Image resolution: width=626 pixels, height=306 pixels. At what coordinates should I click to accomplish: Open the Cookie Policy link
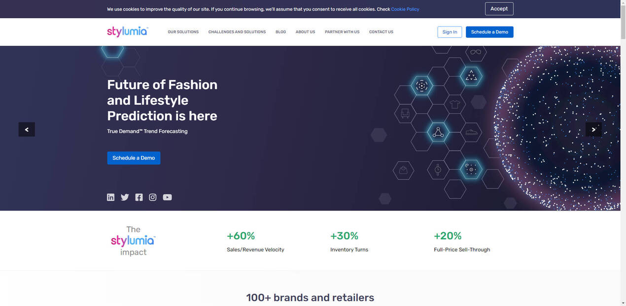(405, 9)
